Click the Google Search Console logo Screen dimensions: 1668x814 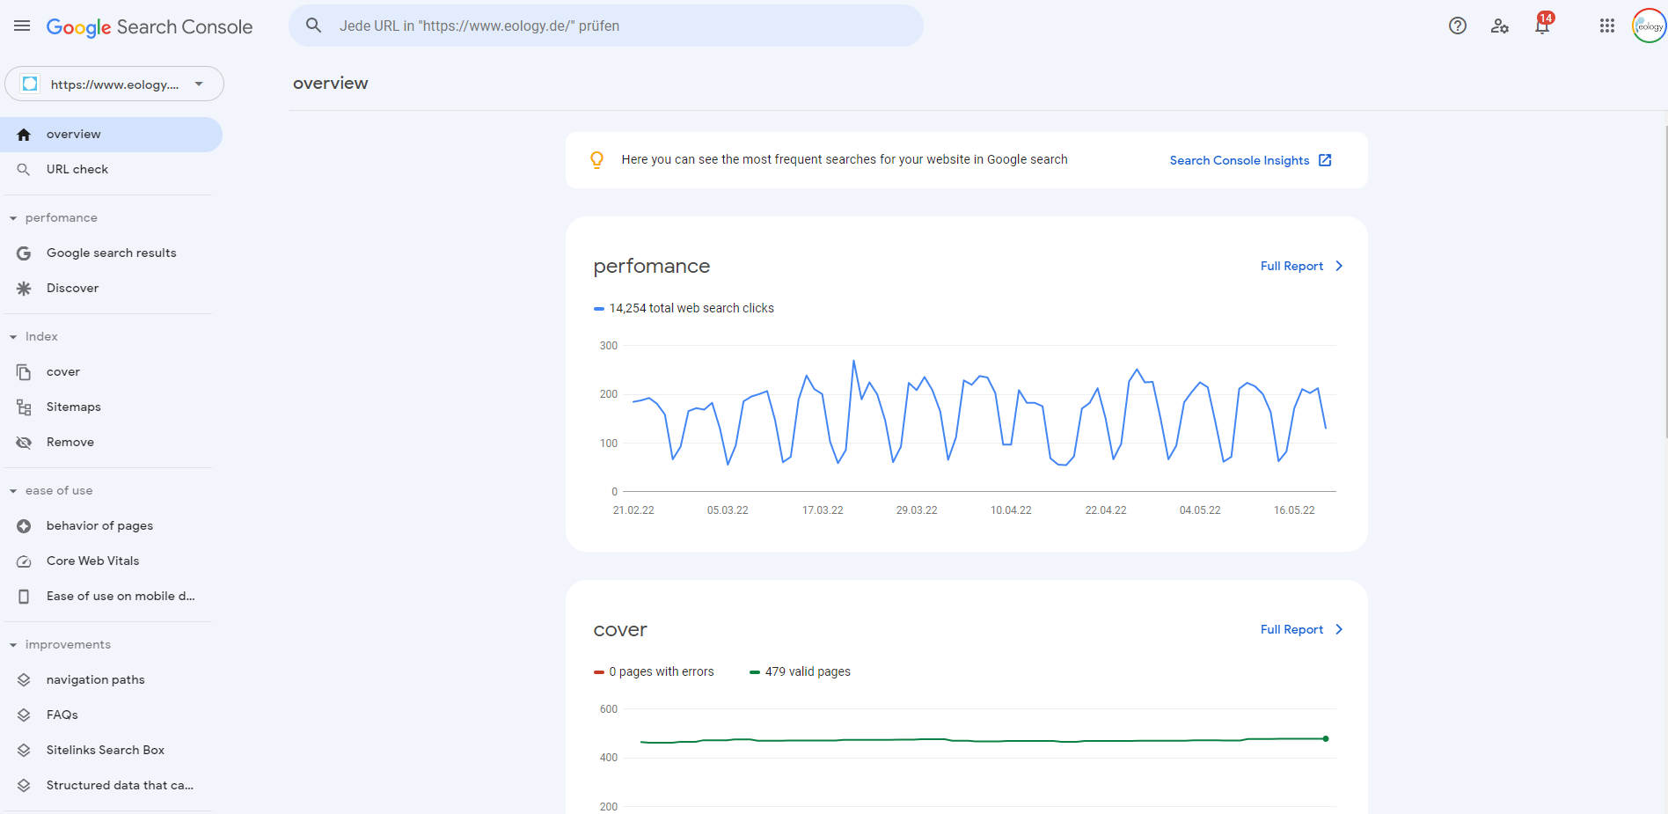tap(150, 27)
